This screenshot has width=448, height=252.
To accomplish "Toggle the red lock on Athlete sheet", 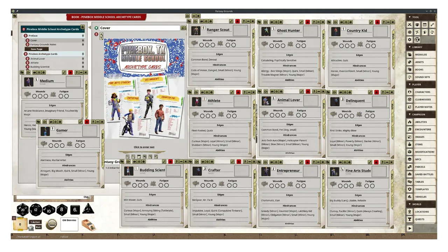I will coord(238,92).
